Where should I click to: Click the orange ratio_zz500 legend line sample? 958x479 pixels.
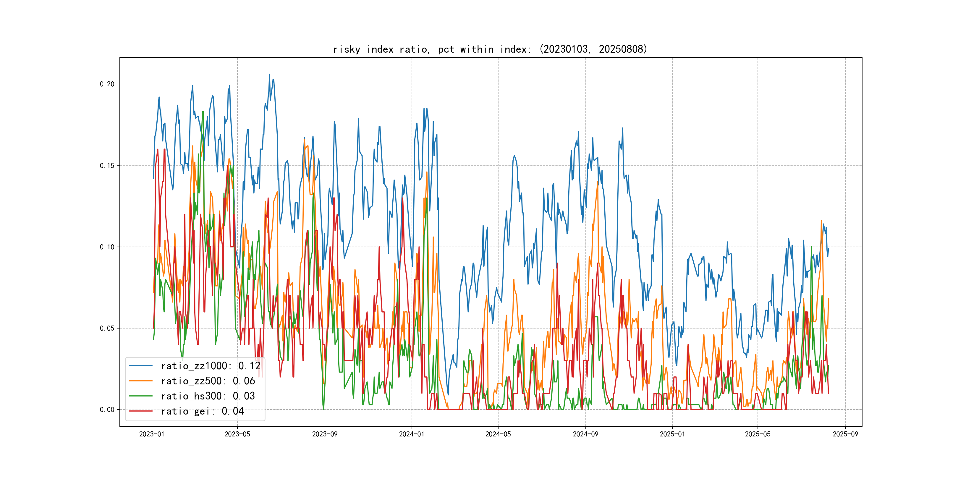click(x=140, y=381)
